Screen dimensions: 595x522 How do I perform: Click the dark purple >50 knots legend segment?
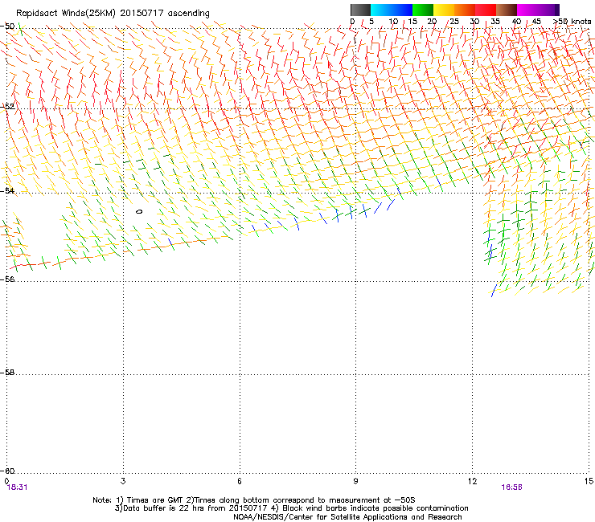click(x=557, y=10)
